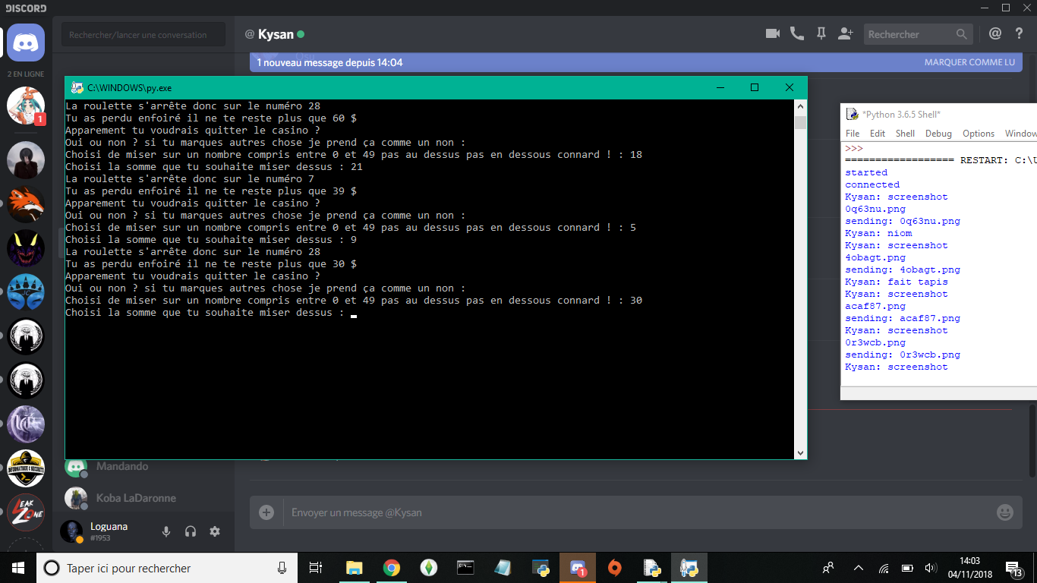Open the server with blue paw emblem
This screenshot has height=583, width=1037.
(x=26, y=292)
